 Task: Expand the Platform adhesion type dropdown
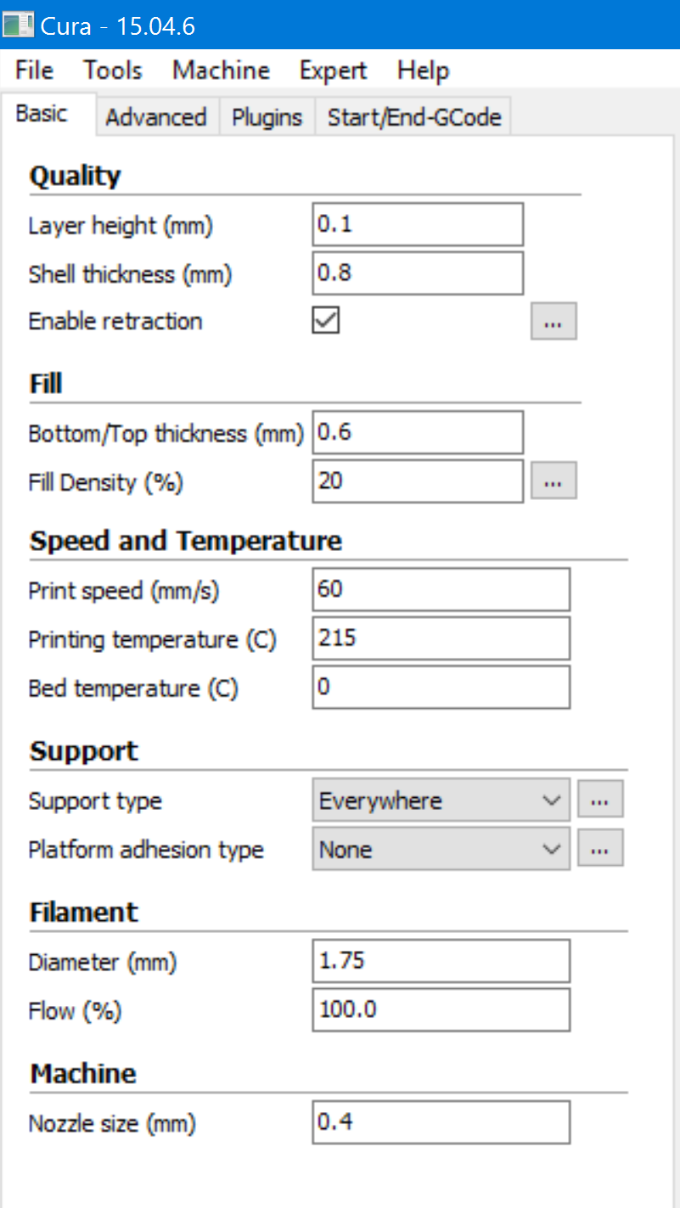click(441, 849)
